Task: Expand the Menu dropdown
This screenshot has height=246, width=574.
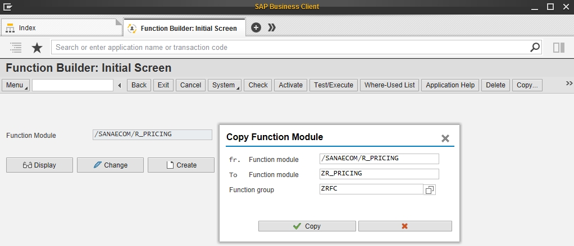Action: pyautogui.click(x=16, y=85)
